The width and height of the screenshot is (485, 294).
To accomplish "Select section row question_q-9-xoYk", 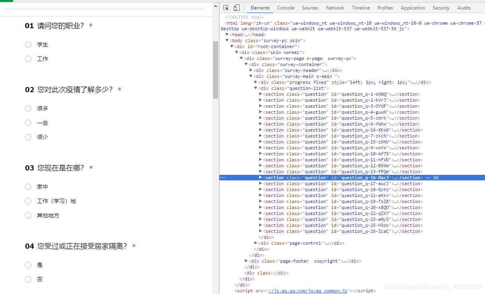I will pos(341,148).
